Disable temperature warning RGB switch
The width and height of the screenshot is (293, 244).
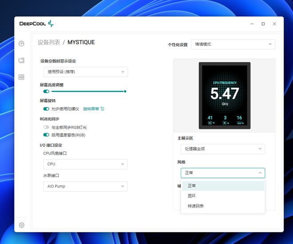46,135
